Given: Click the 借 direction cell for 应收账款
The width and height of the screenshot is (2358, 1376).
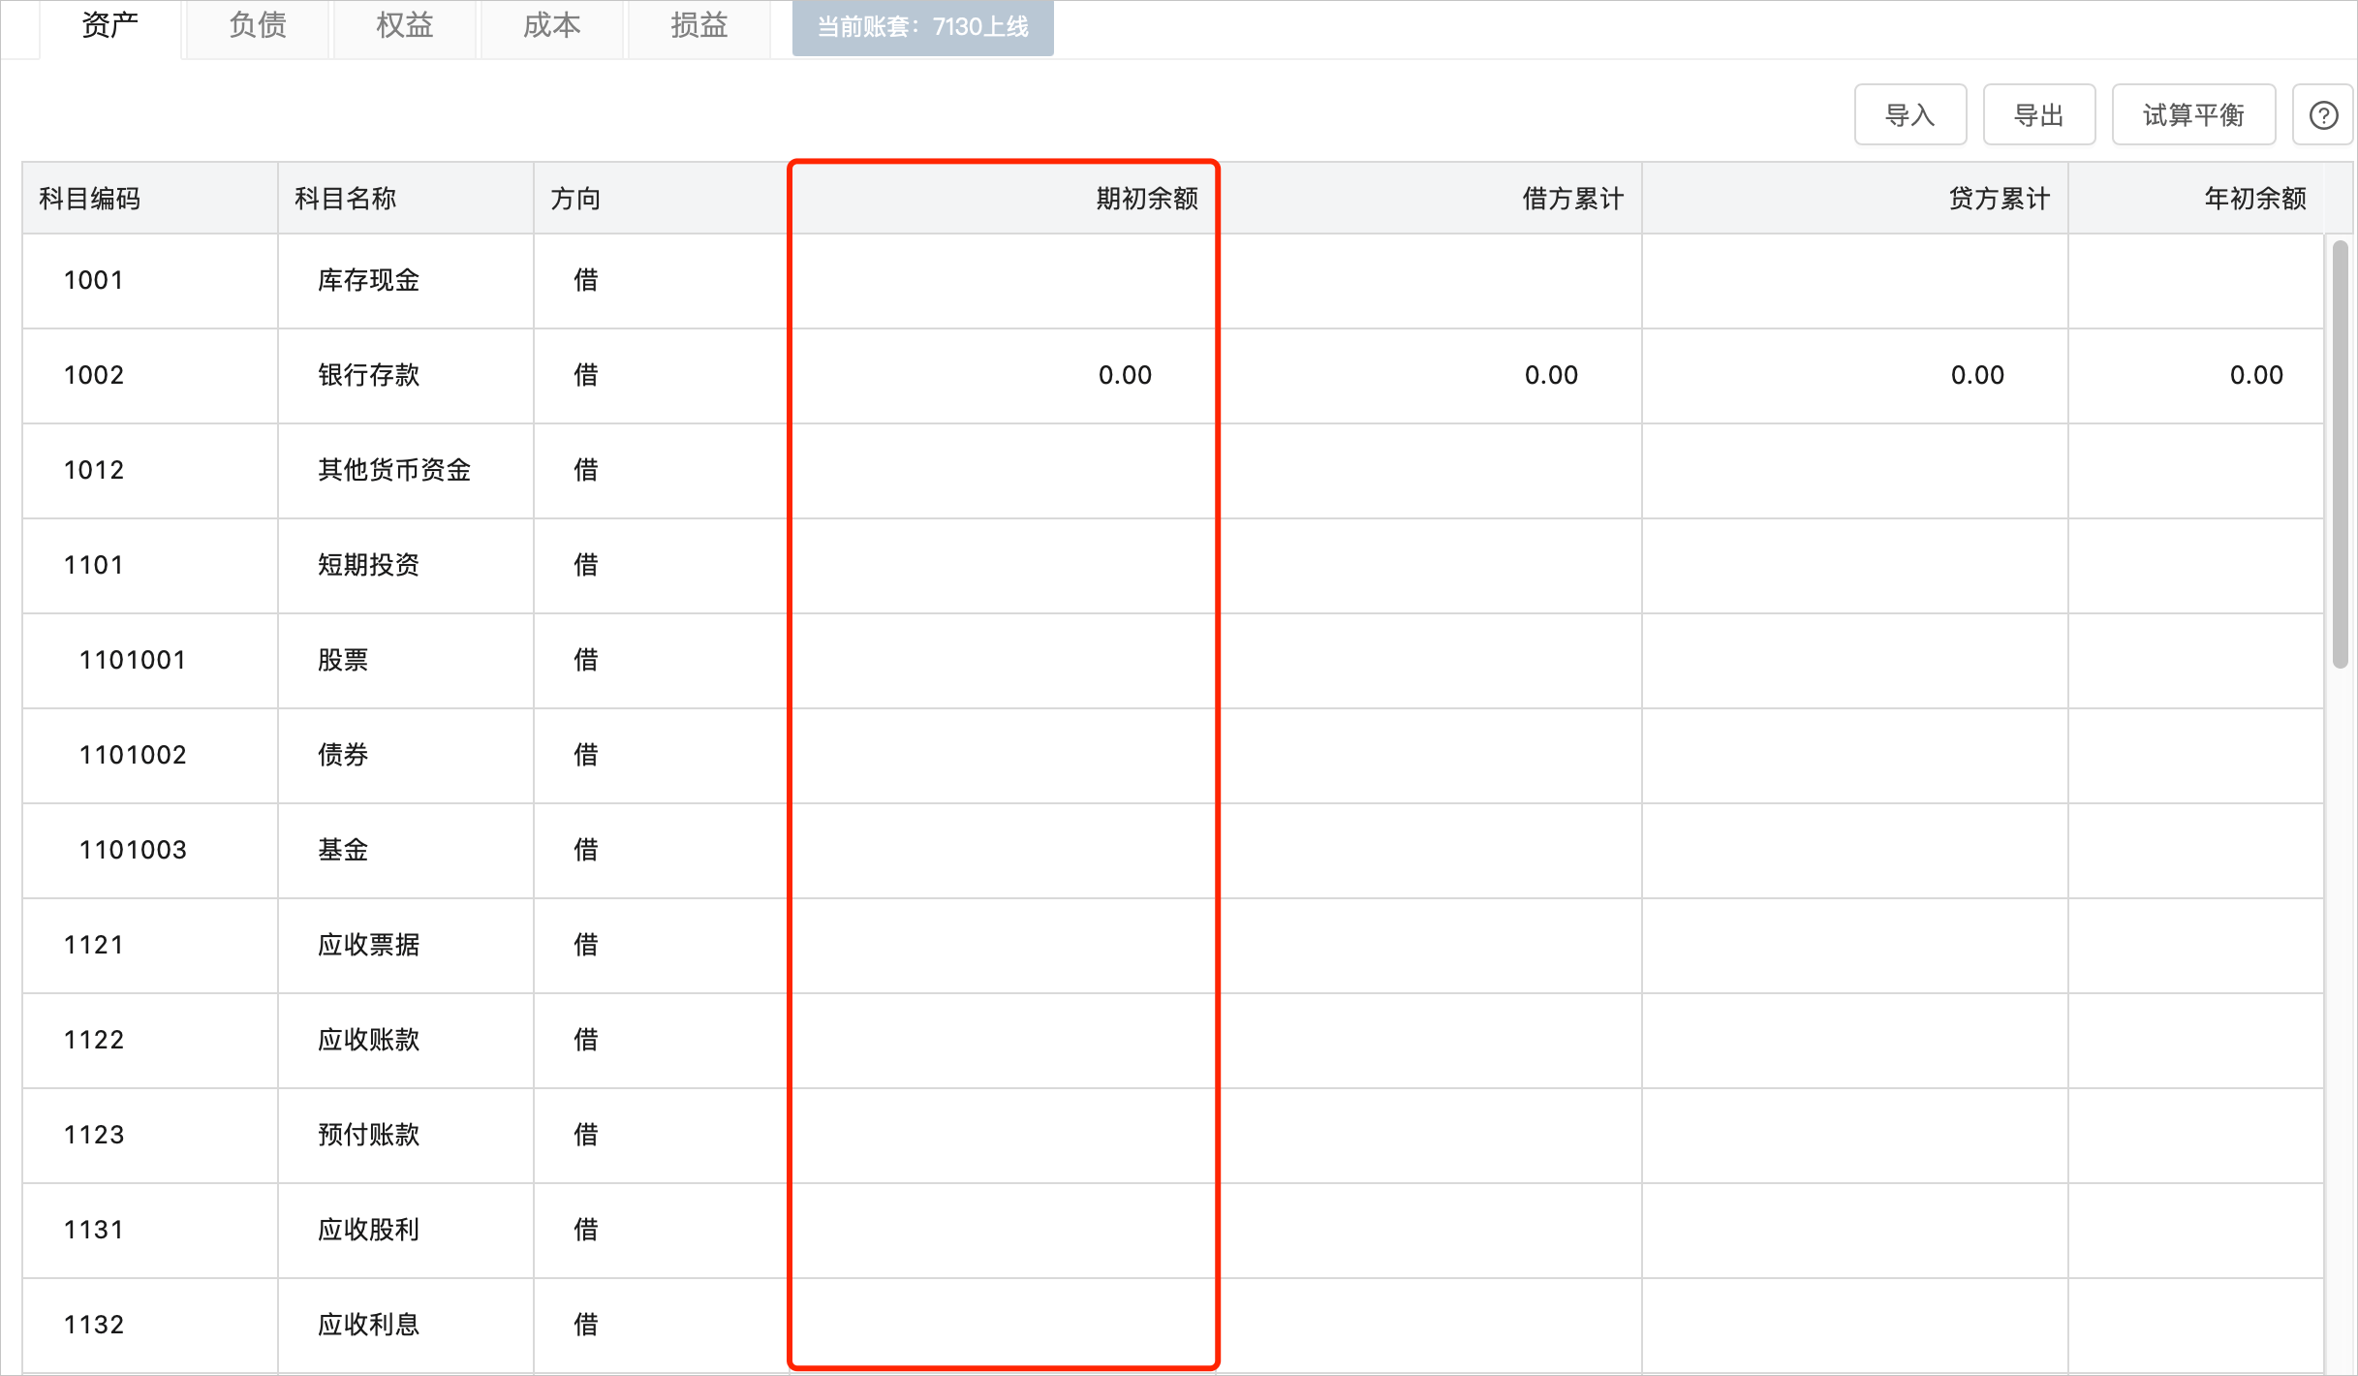Looking at the screenshot, I should pyautogui.click(x=661, y=1041).
